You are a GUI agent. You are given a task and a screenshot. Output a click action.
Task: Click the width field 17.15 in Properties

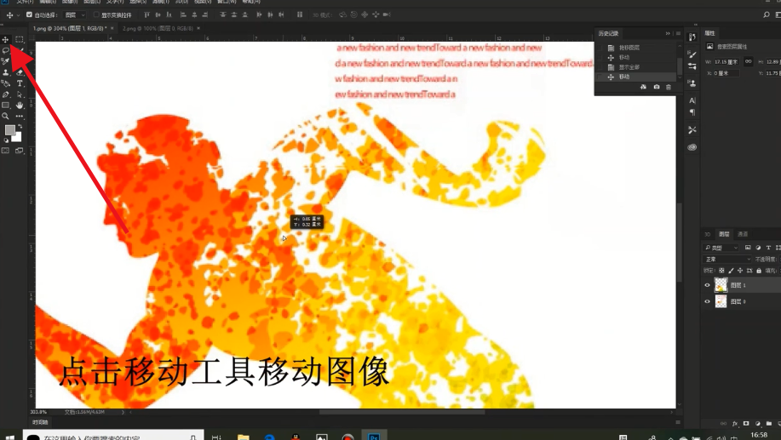[726, 62]
